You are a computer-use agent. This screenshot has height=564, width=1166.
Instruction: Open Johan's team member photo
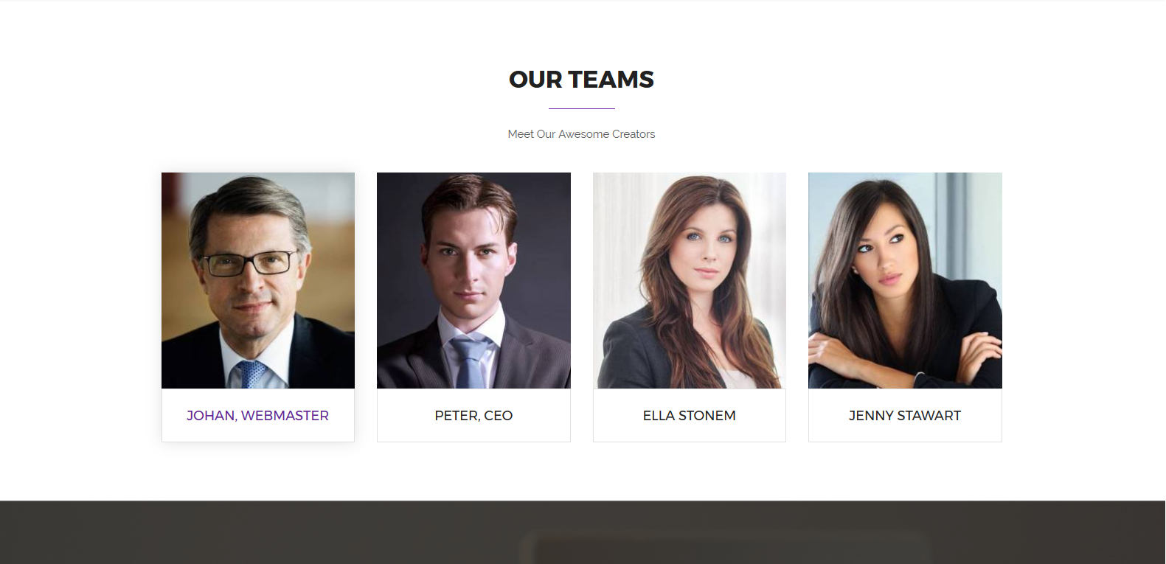pos(258,280)
